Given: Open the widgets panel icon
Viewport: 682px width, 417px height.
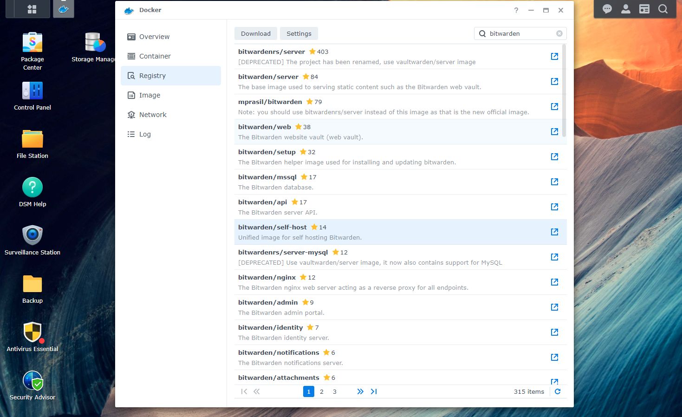Looking at the screenshot, I should pyautogui.click(x=644, y=9).
